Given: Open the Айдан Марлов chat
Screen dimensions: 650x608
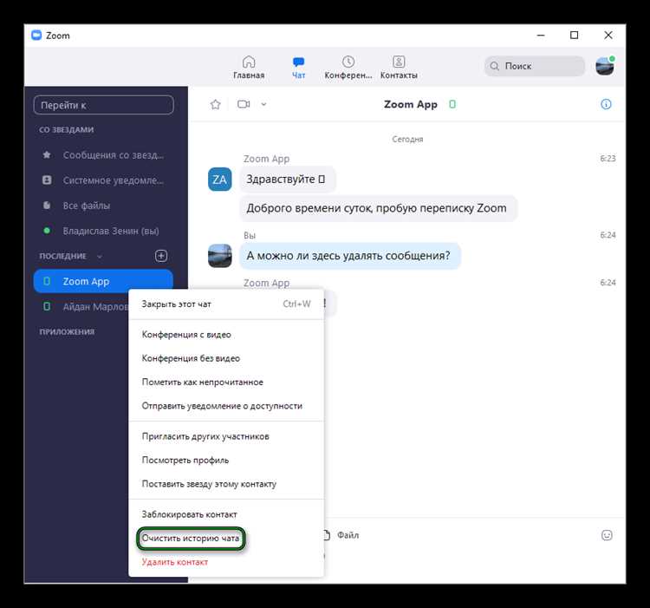Looking at the screenshot, I should point(81,307).
